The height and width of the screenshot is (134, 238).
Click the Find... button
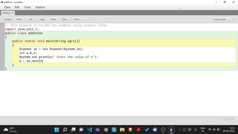coord(65,19)
